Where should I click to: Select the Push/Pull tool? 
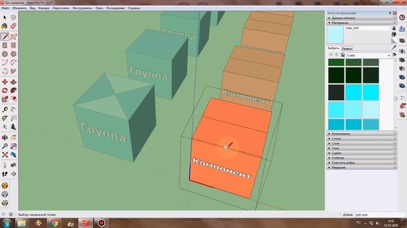tap(13, 82)
